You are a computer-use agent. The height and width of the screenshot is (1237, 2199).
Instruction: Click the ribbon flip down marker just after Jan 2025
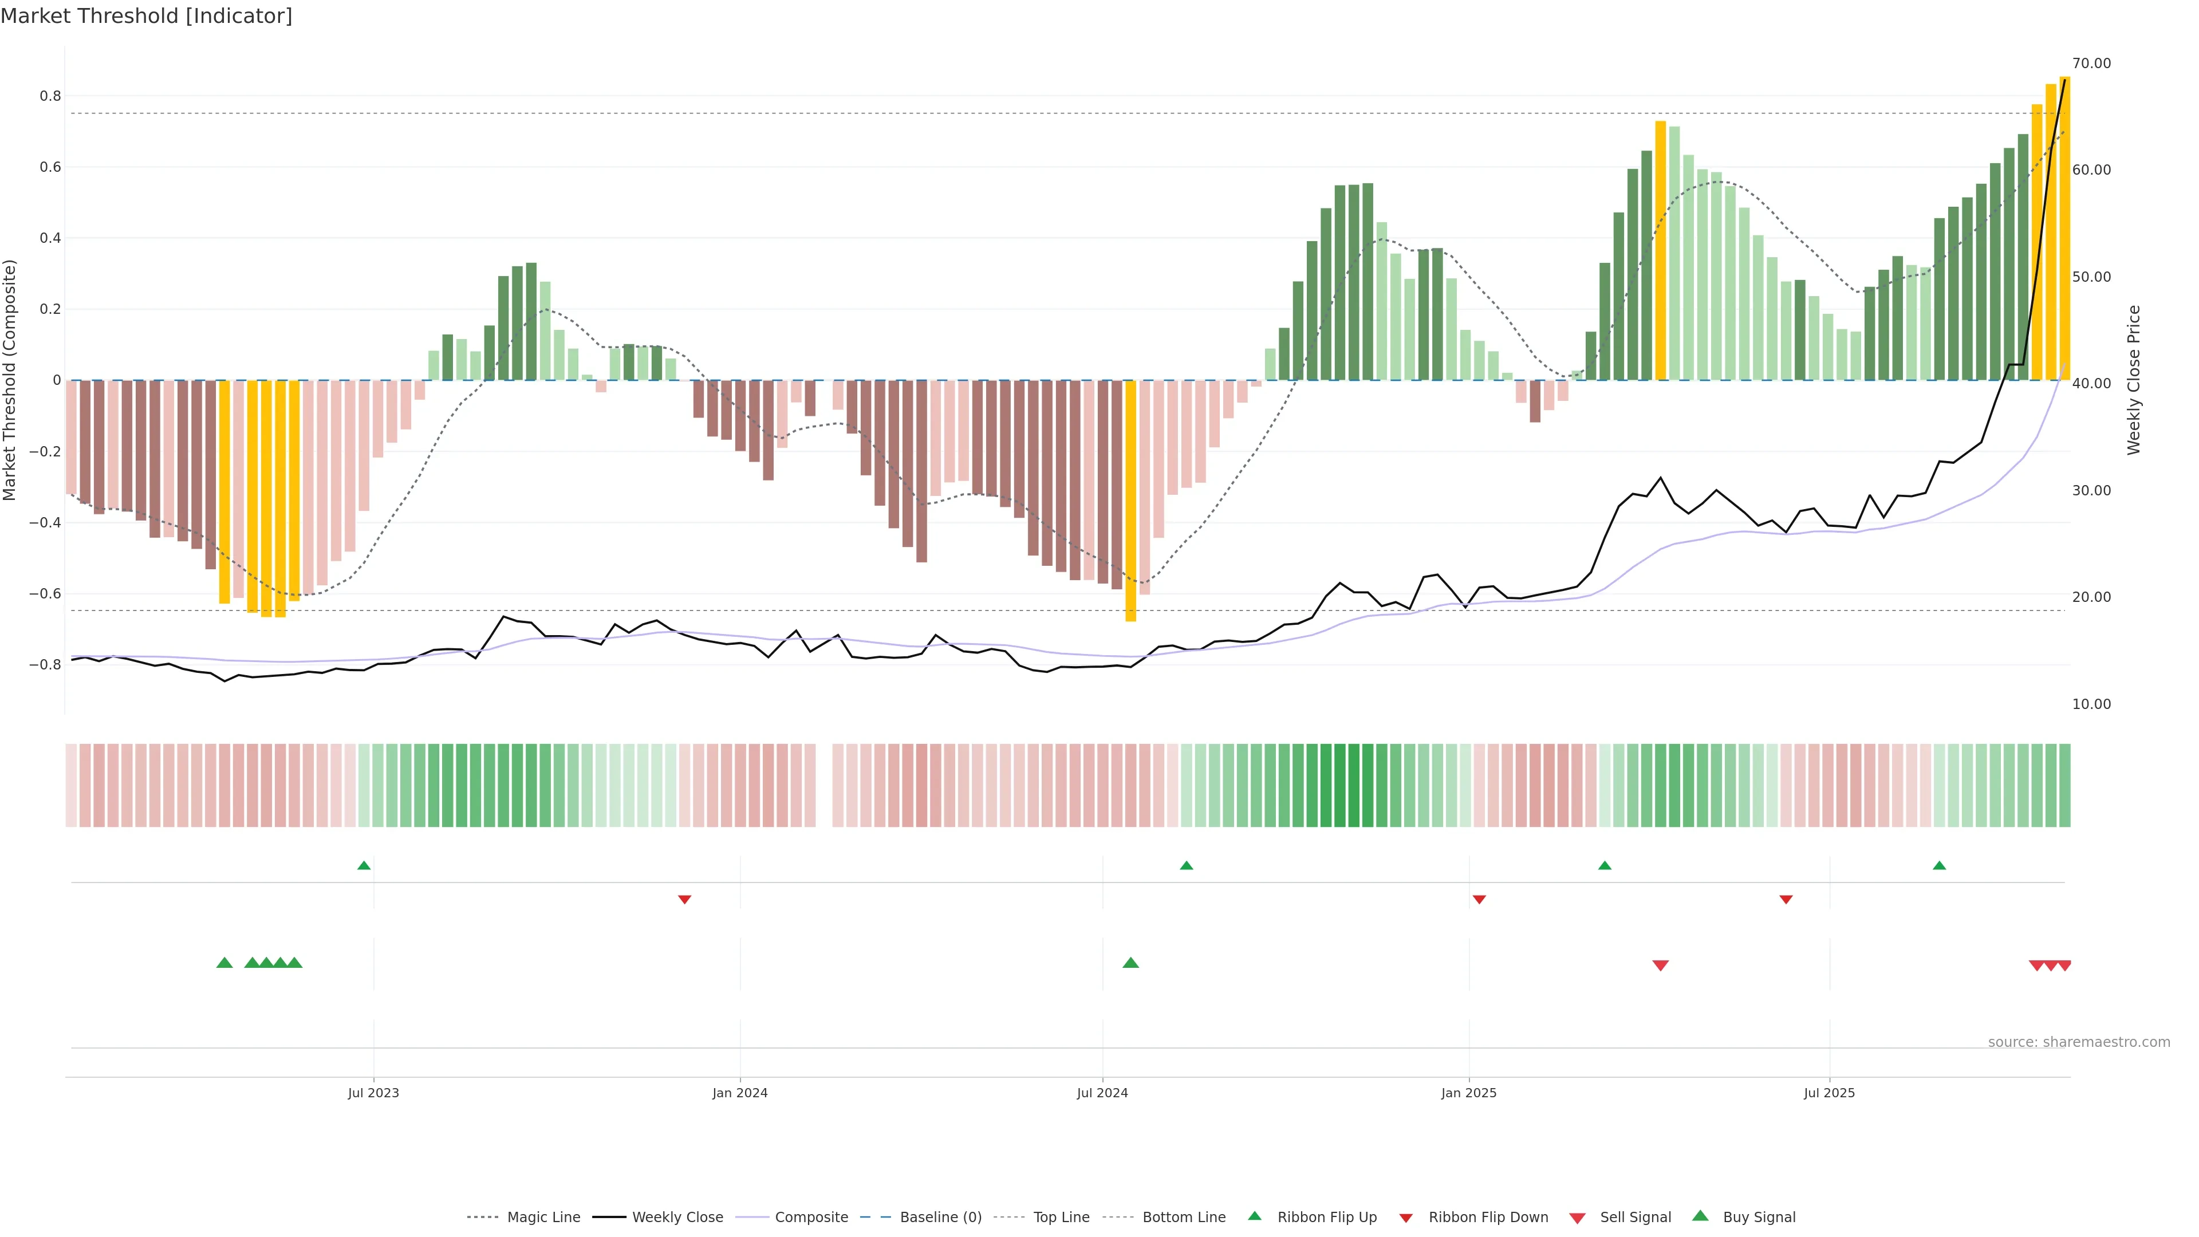click(x=1479, y=899)
